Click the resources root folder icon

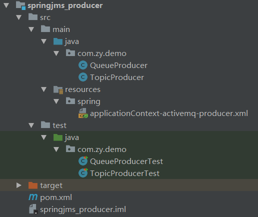[x=58, y=89]
